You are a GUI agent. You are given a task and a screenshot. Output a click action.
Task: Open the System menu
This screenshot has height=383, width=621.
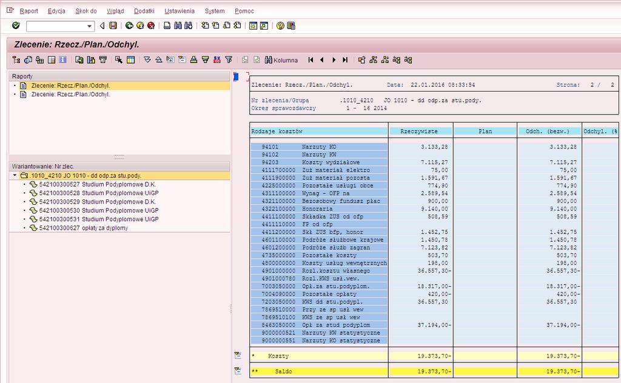click(x=215, y=11)
